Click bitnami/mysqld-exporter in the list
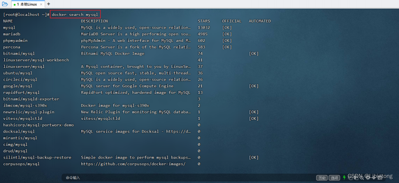Image resolution: width=399 pixels, height=183 pixels. (x=31, y=99)
